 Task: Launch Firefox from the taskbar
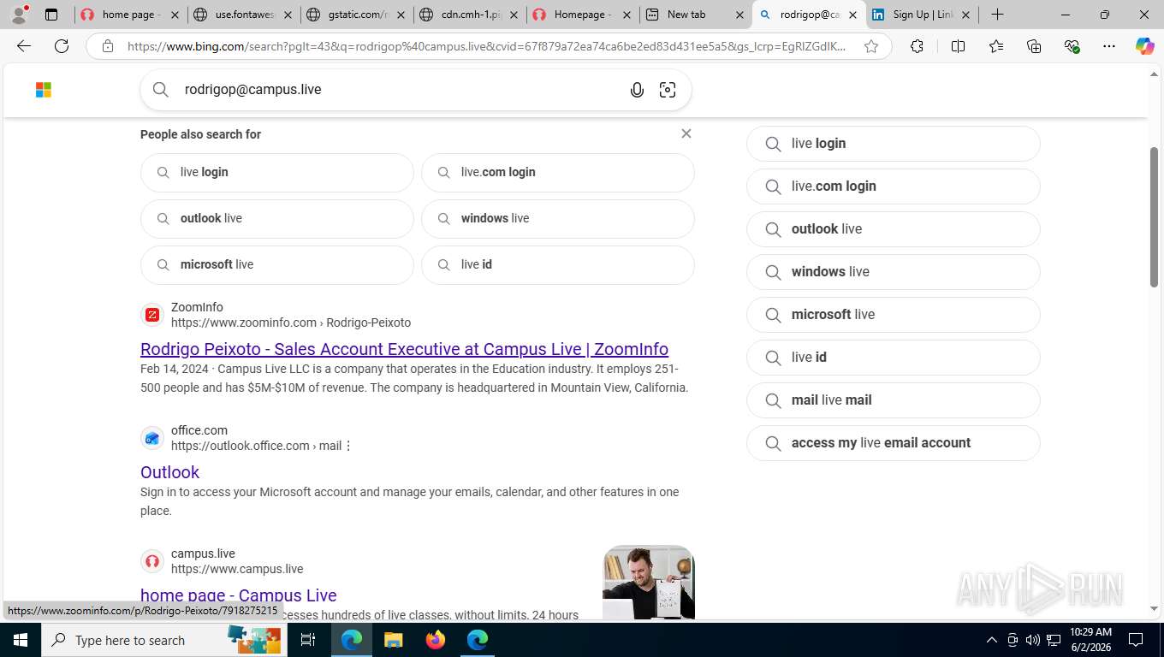(x=435, y=640)
